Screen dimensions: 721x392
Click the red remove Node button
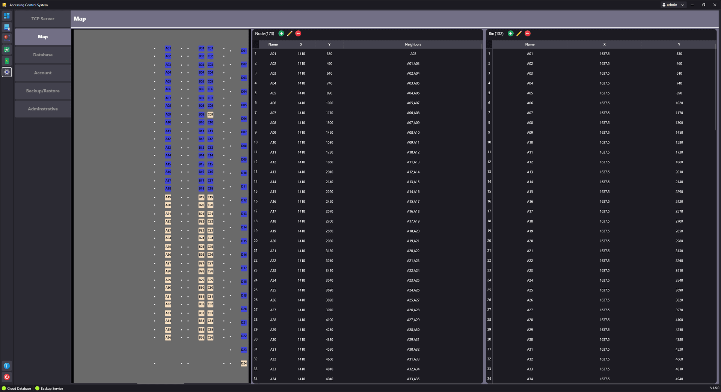click(x=298, y=33)
